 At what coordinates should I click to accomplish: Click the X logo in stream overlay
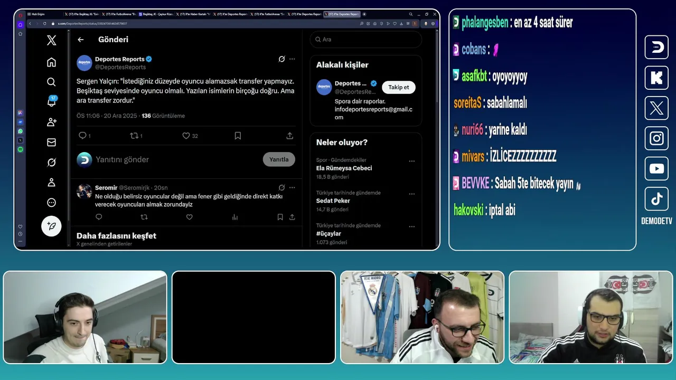656,108
